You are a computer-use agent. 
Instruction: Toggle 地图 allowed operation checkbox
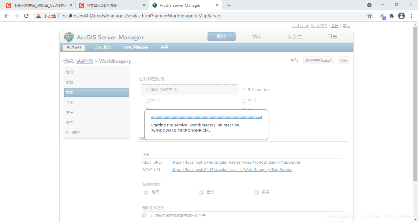pyautogui.click(x=146, y=192)
